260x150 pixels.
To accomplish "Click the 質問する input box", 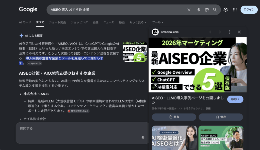I will 83,133.
